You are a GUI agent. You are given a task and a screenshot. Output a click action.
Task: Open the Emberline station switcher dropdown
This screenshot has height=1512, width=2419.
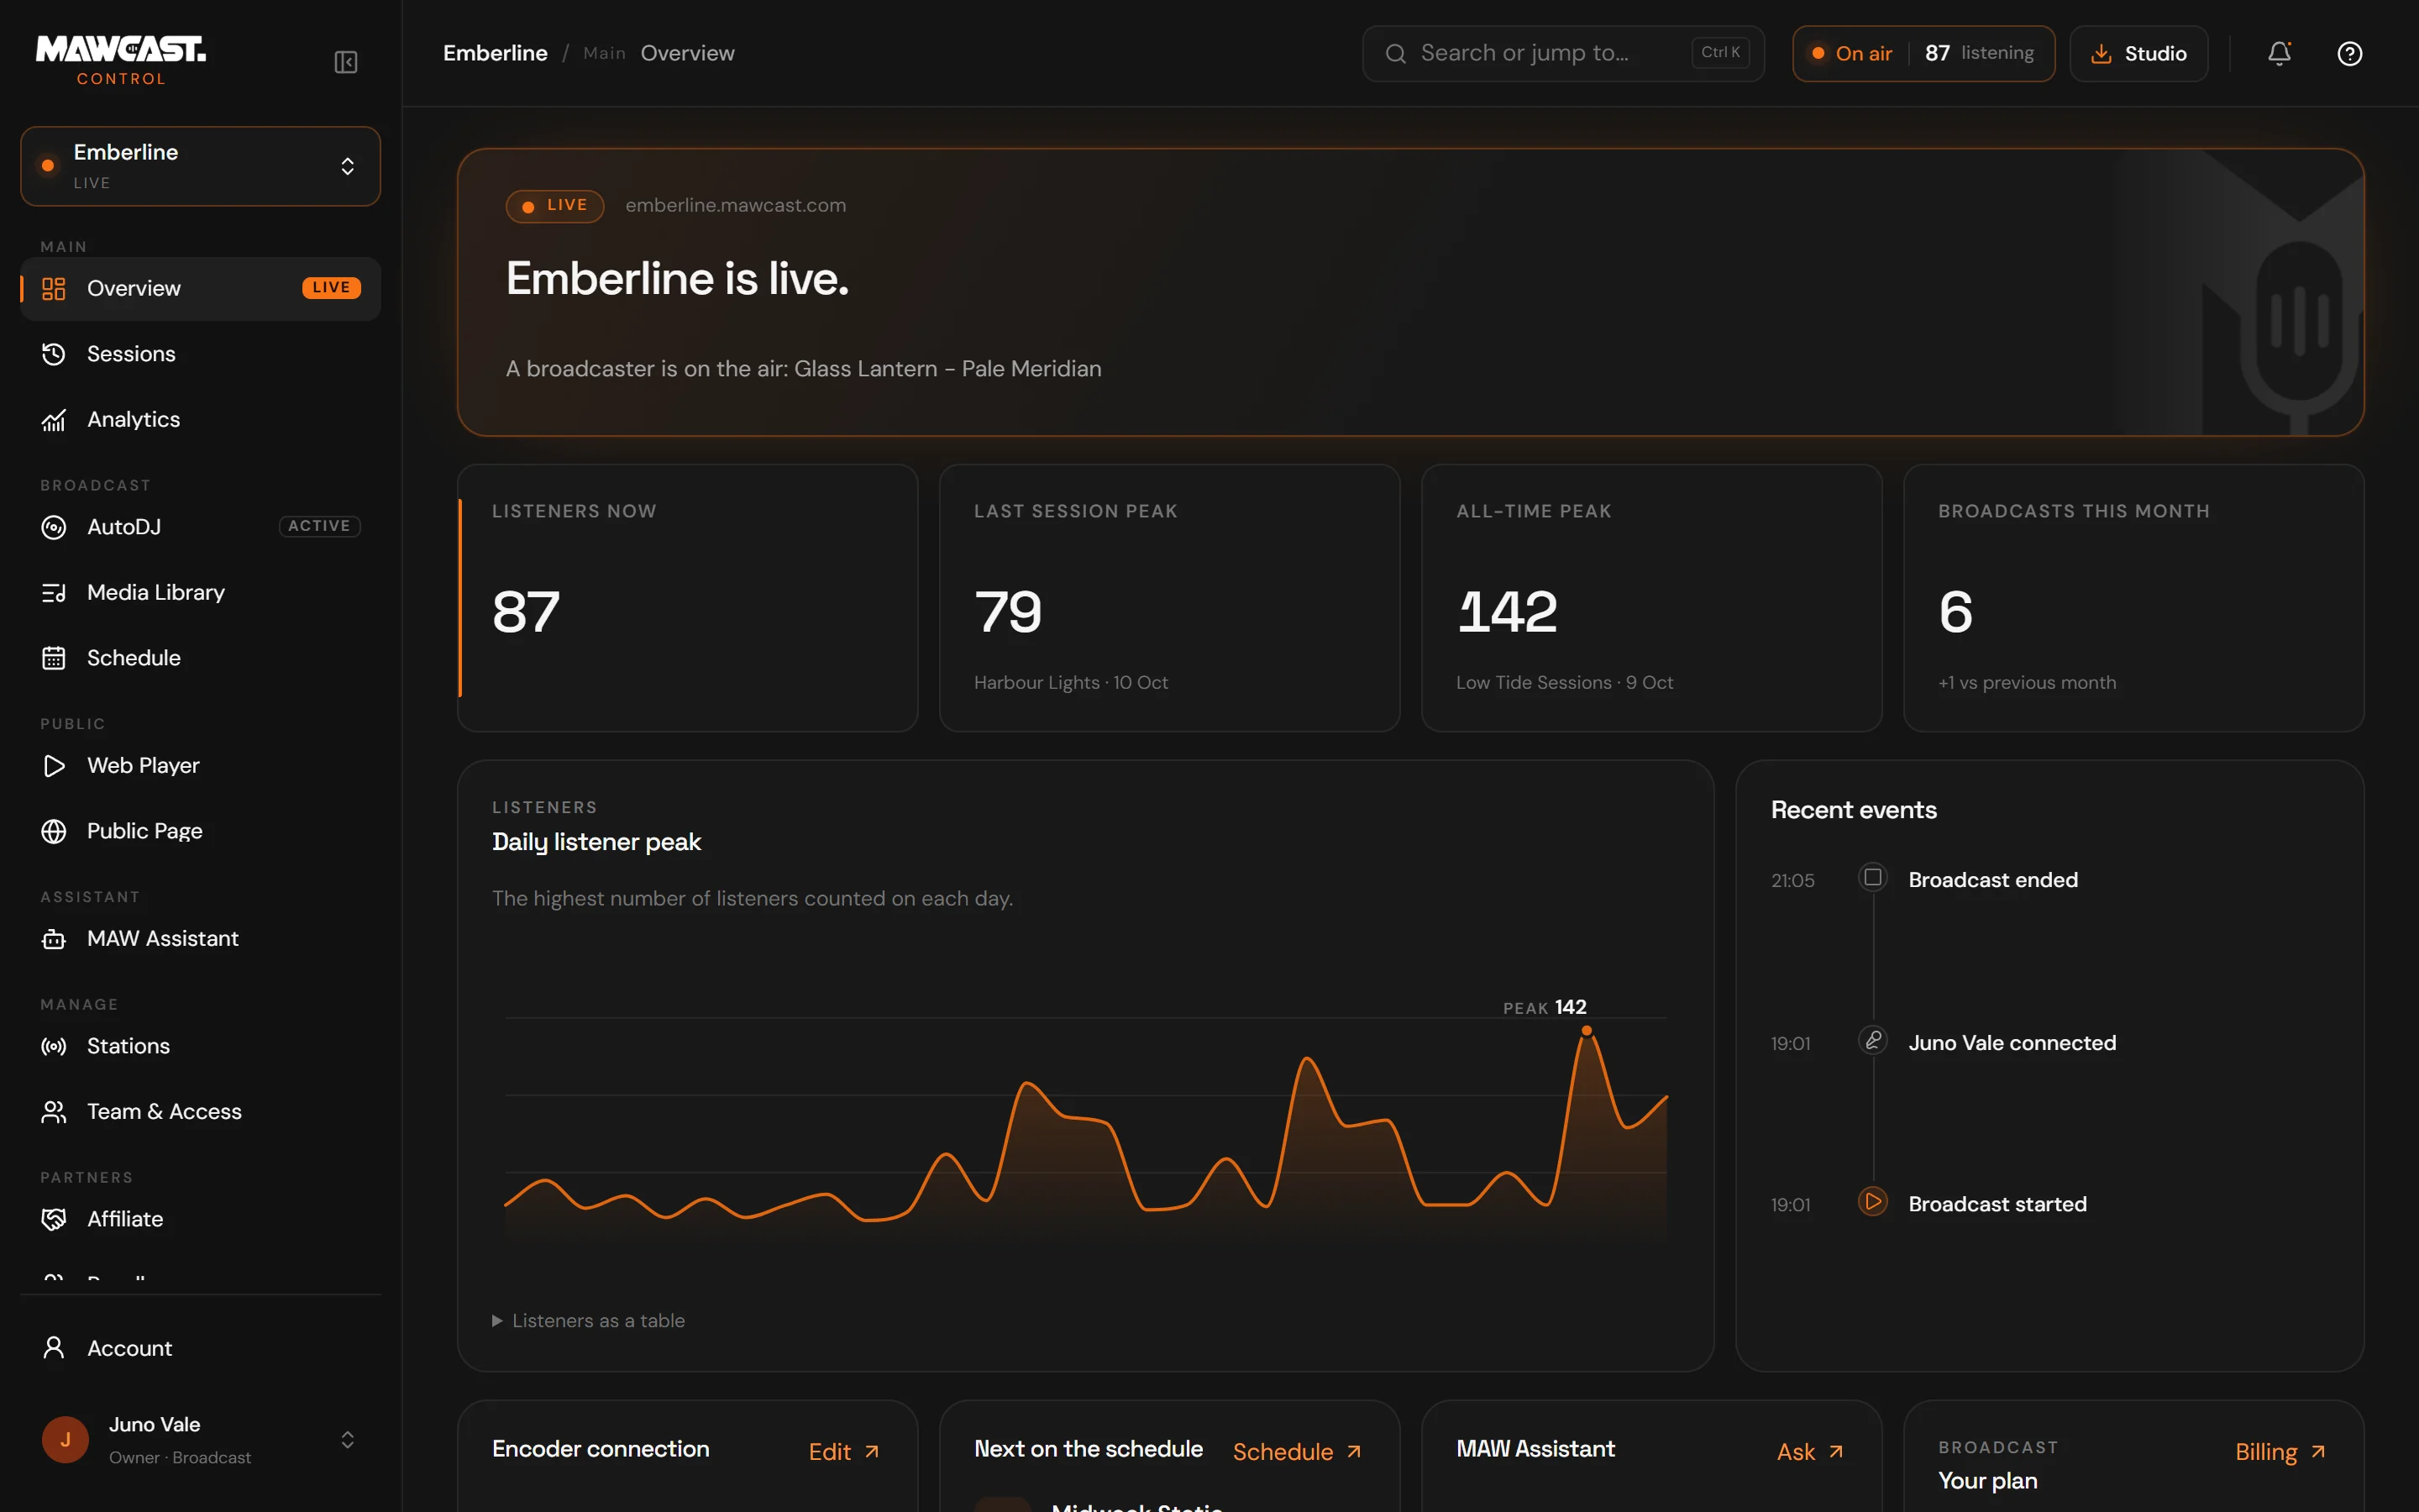(x=200, y=166)
